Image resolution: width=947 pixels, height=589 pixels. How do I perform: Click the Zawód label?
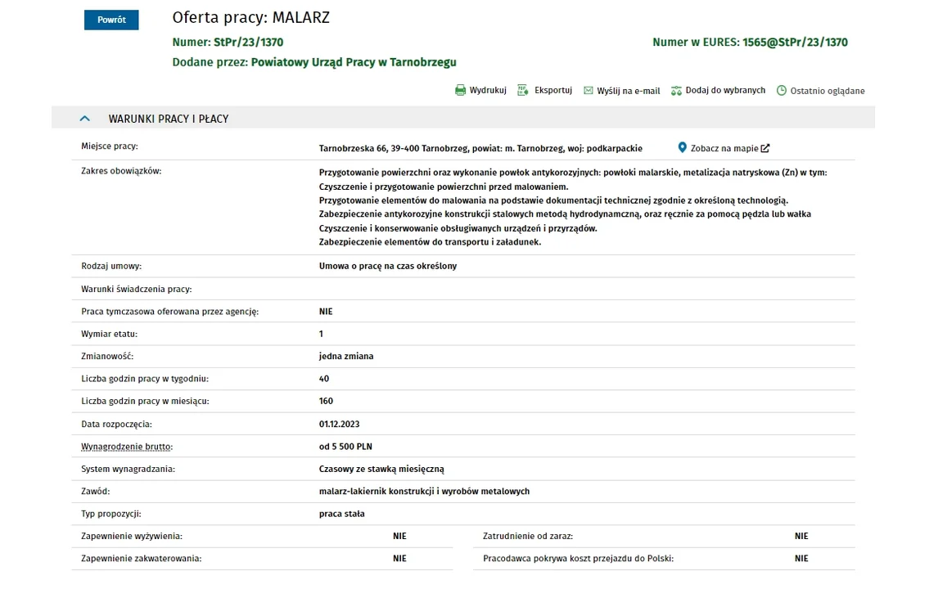[x=96, y=491]
